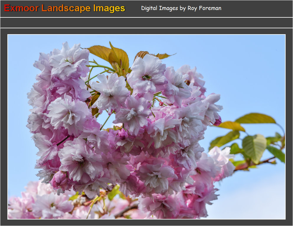Click the word Images in the orange title
The height and width of the screenshot is (226, 293).
click(x=109, y=8)
